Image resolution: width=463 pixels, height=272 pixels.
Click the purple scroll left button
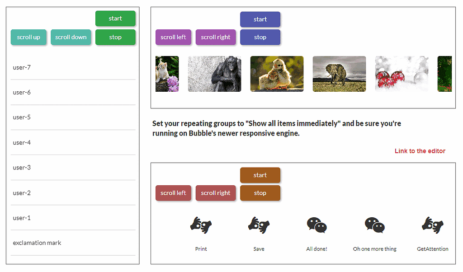click(x=173, y=37)
